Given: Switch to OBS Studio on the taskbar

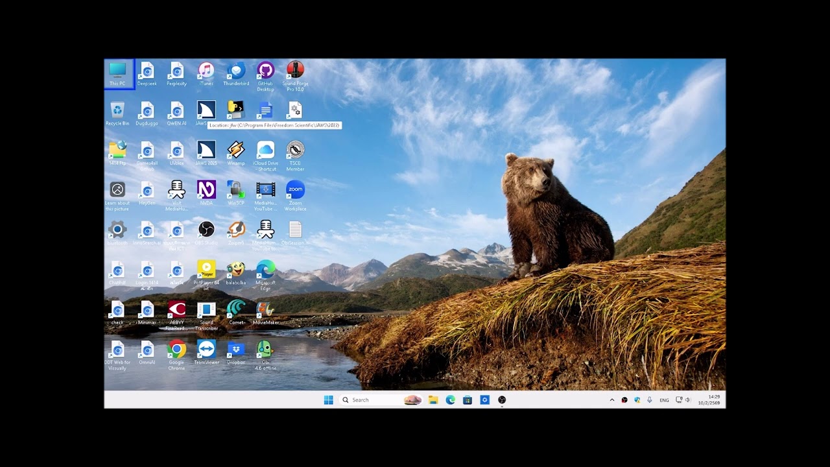Looking at the screenshot, I should coord(502,400).
